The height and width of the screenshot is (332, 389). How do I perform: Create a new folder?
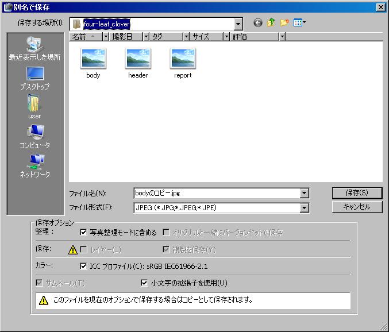pyautogui.click(x=284, y=23)
